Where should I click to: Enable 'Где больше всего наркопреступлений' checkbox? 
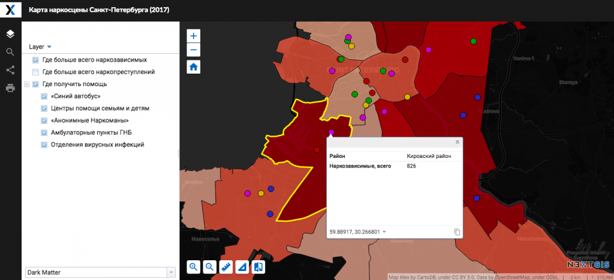click(x=35, y=72)
